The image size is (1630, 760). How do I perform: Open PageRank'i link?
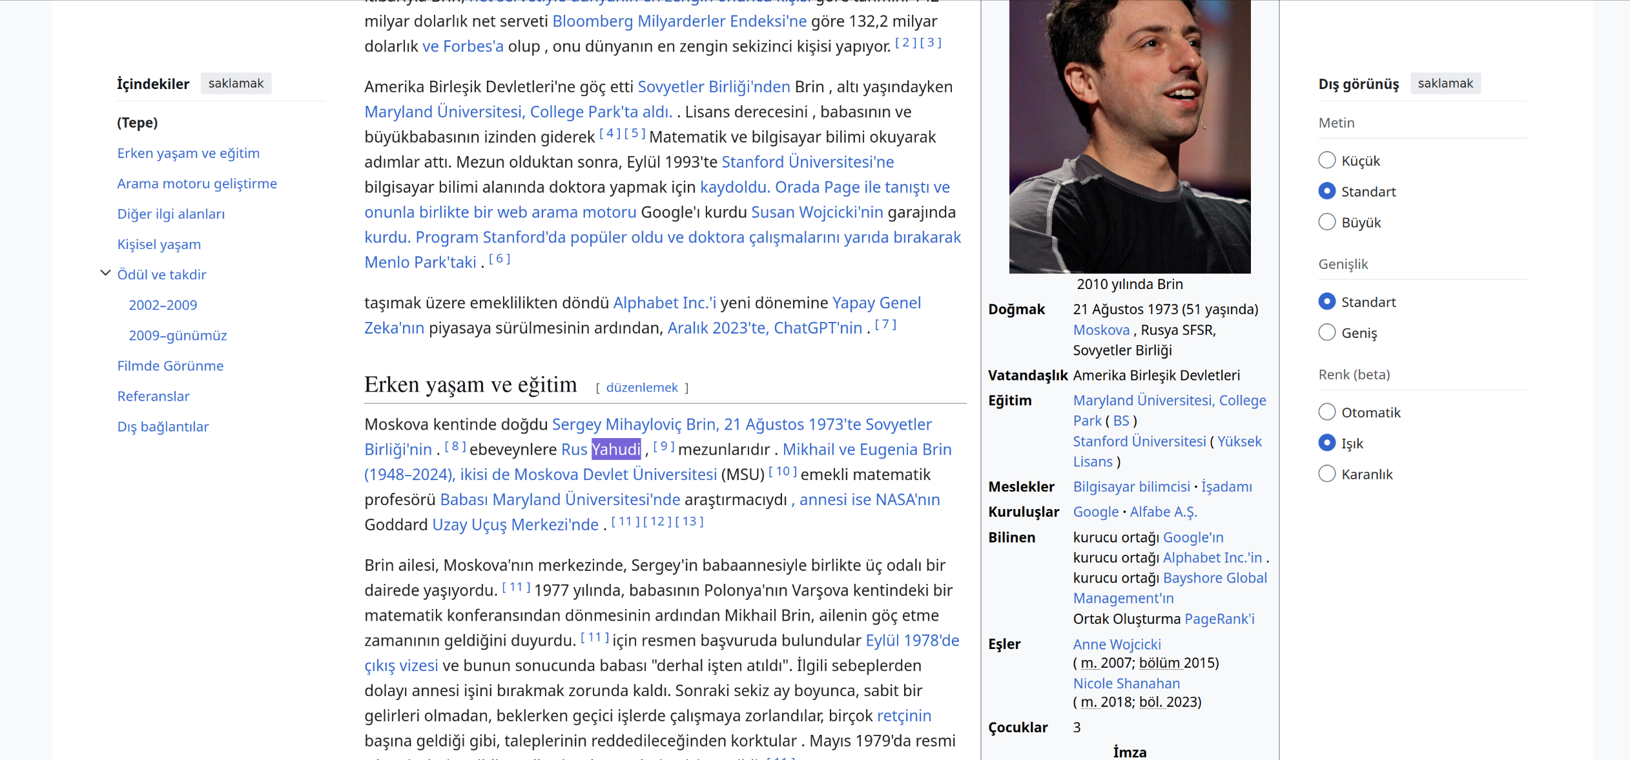click(1219, 619)
